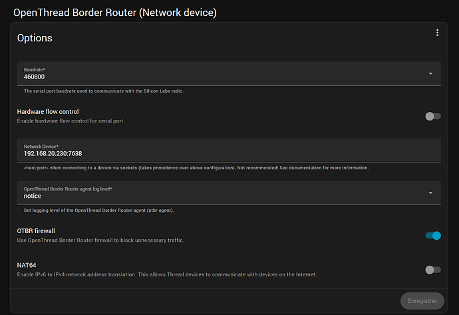Click the log level dropdown caret
Image resolution: width=459 pixels, height=315 pixels.
point(430,192)
